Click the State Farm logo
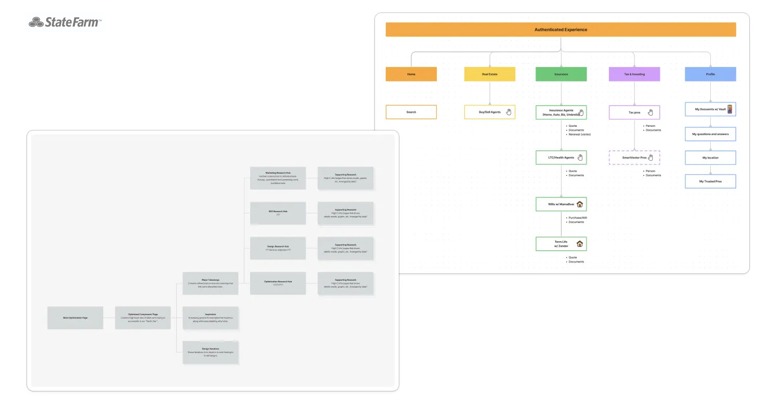This screenshot has width=780, height=420. (x=65, y=22)
